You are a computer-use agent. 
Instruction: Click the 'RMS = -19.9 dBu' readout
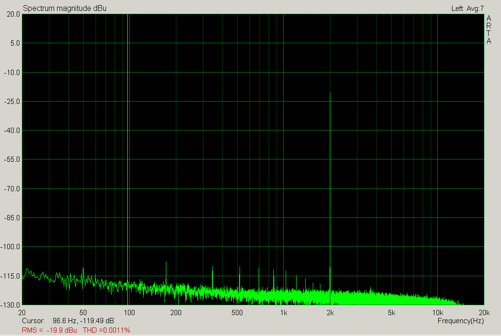49,330
